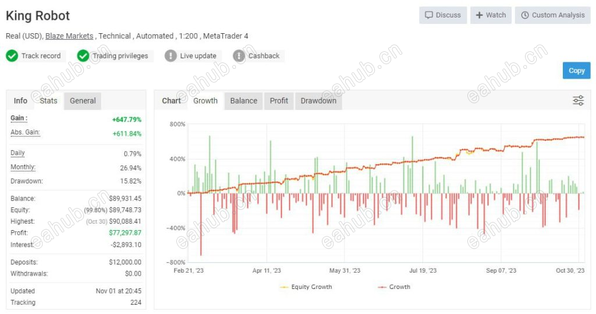Viewport: 596px width, 314px height.
Task: Click the Track record green checkmark
Action: [x=12, y=56]
